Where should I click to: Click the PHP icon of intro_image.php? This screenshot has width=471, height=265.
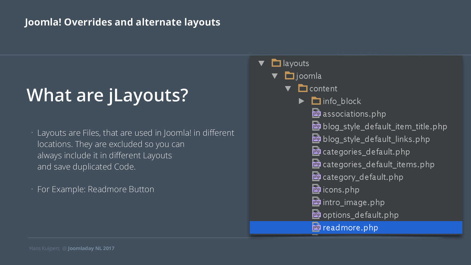[x=316, y=202]
